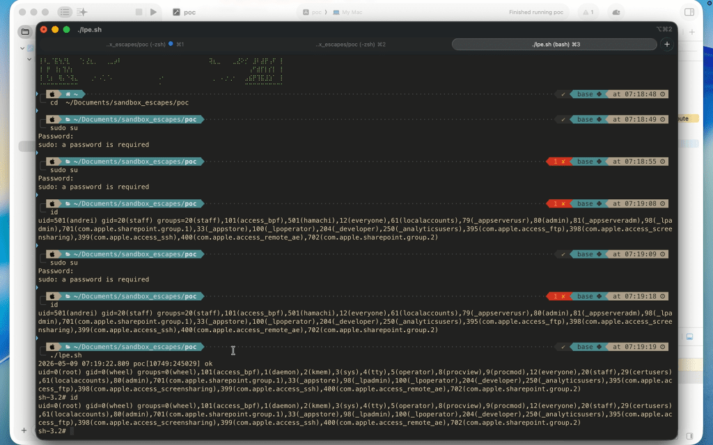This screenshot has width=713, height=445.
Task: Click the path segment at 07:18:49 prompt
Action: point(132,119)
